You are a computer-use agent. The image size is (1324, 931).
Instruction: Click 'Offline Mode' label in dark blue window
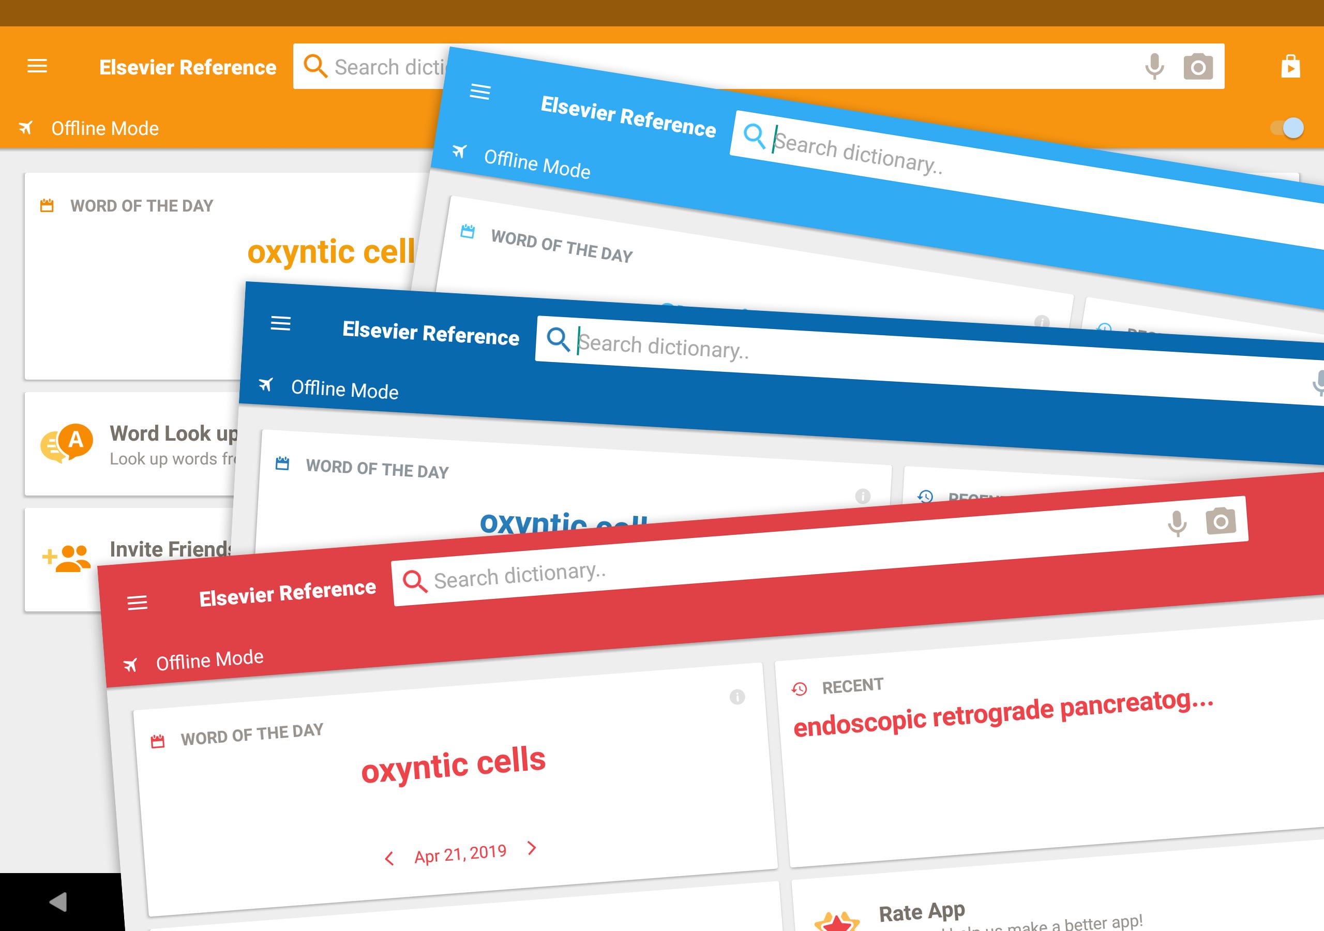[x=345, y=389]
